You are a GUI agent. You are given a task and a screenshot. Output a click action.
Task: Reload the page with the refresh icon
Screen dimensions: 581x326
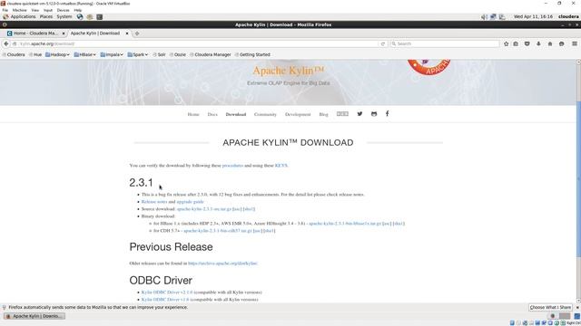pyautogui.click(x=383, y=43)
